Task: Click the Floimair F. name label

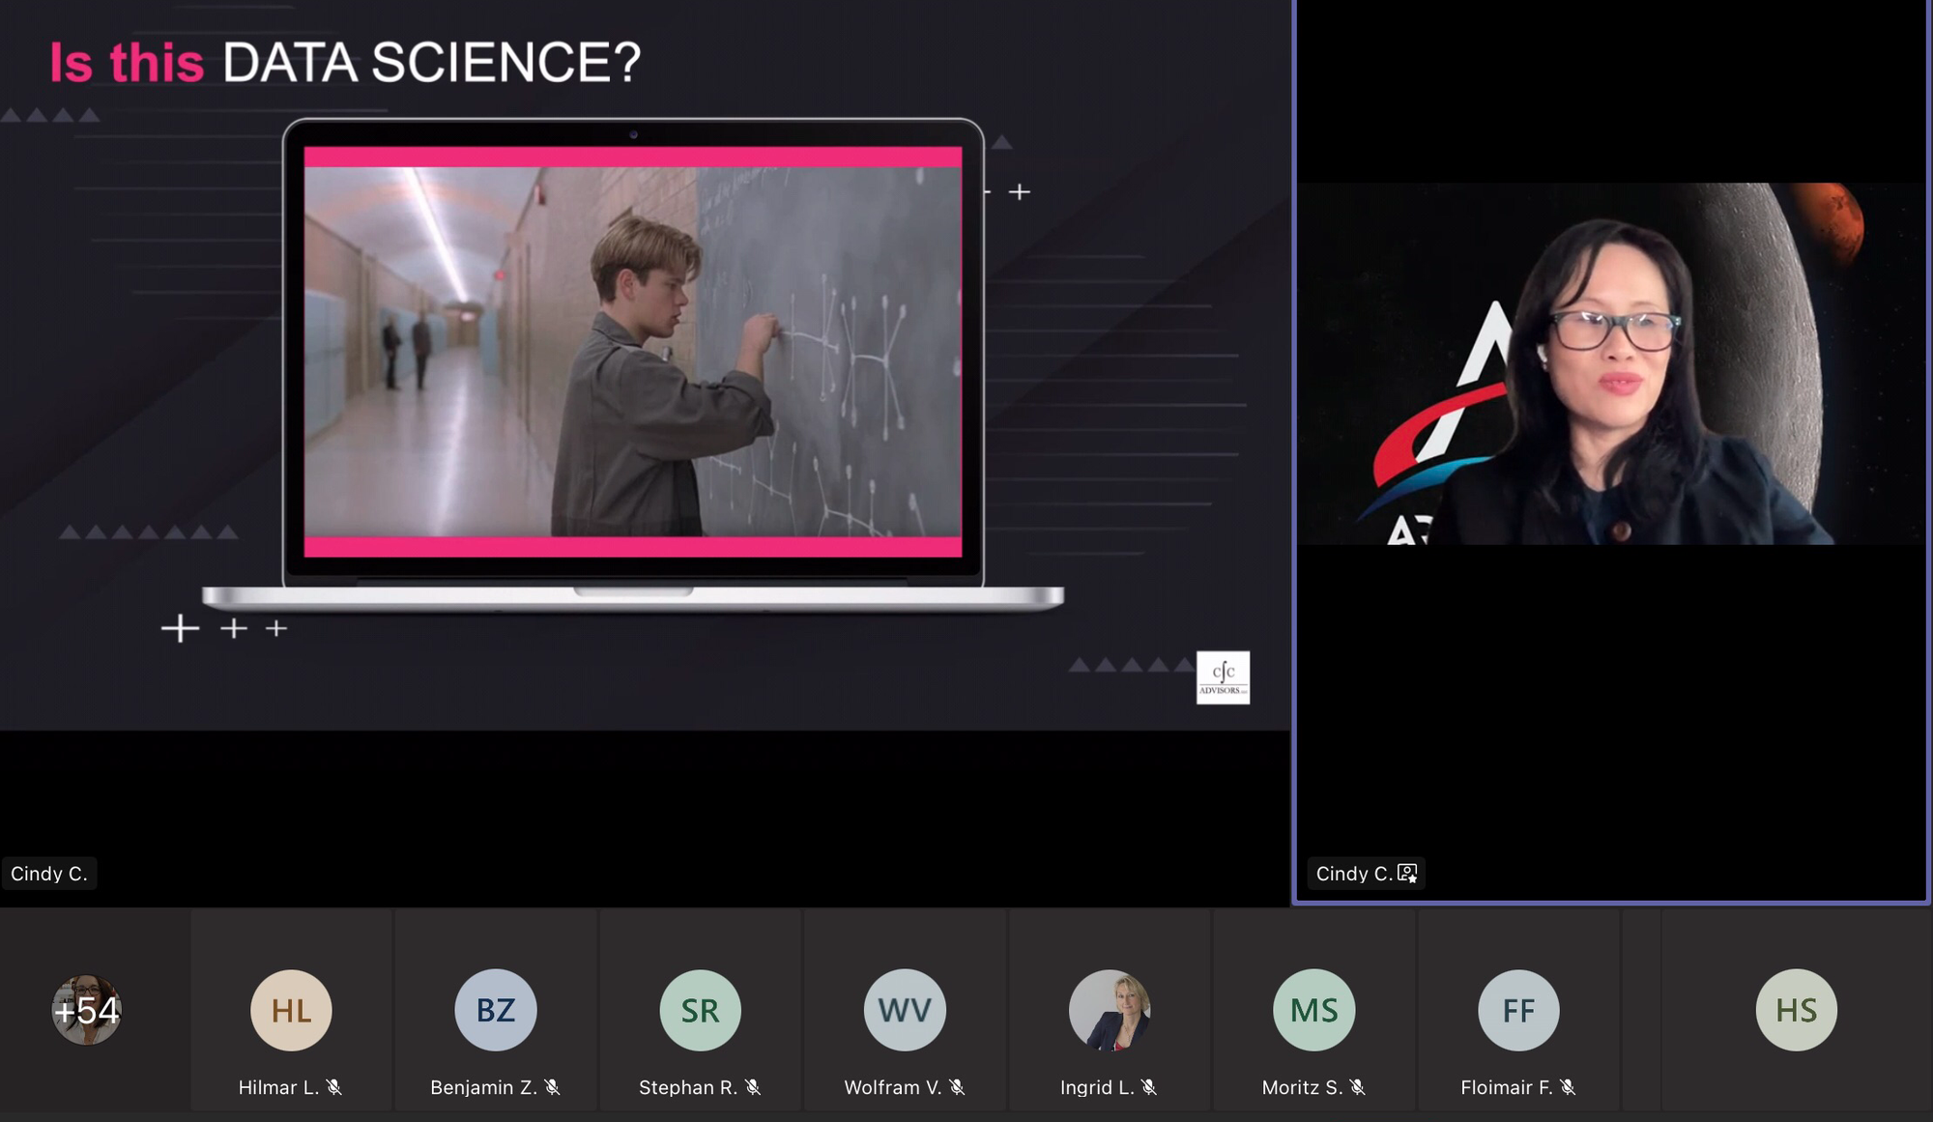Action: tap(1507, 1087)
